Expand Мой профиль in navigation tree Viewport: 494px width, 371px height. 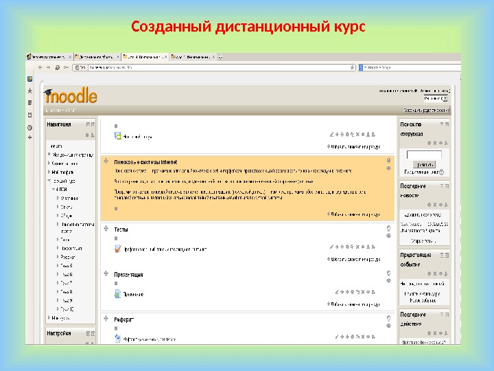[x=49, y=172]
